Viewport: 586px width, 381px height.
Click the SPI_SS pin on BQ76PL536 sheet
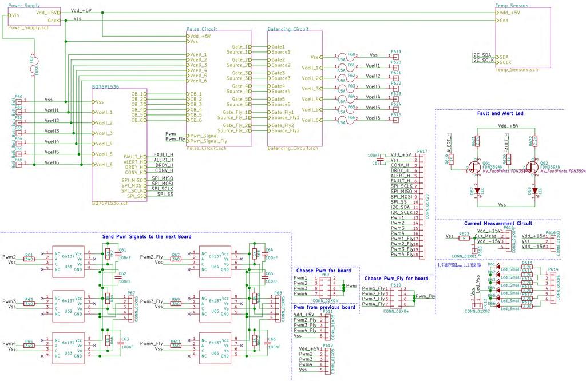[136, 196]
